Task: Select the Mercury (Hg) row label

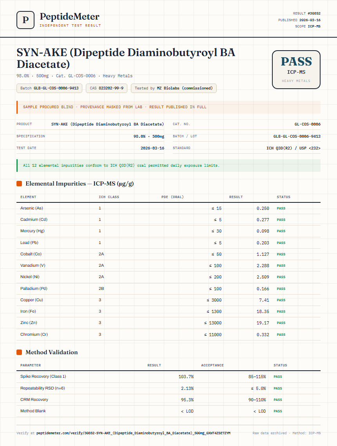Action: [33, 231]
